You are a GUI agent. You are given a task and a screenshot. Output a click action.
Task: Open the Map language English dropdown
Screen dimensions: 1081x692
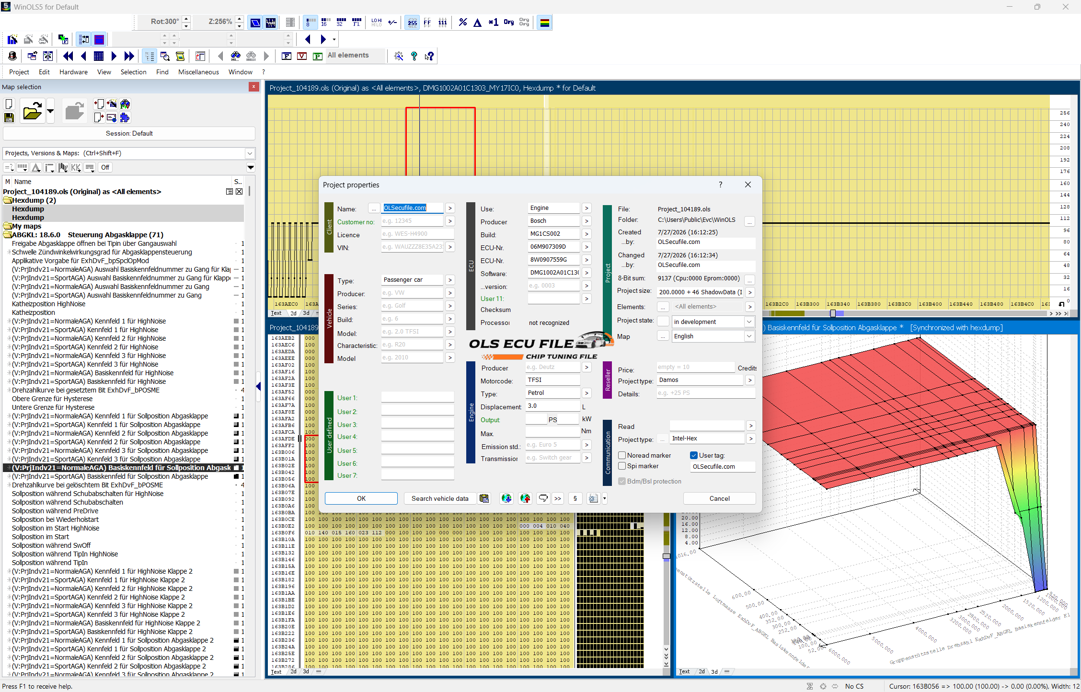tap(749, 336)
